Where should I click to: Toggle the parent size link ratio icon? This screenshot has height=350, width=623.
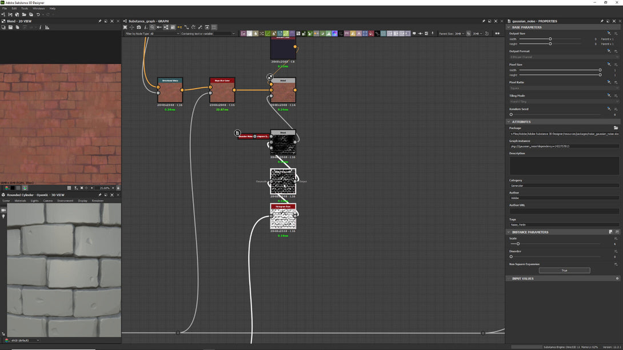(x=469, y=34)
